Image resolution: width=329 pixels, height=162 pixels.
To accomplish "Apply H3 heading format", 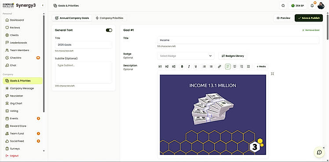I will click(x=174, y=66).
